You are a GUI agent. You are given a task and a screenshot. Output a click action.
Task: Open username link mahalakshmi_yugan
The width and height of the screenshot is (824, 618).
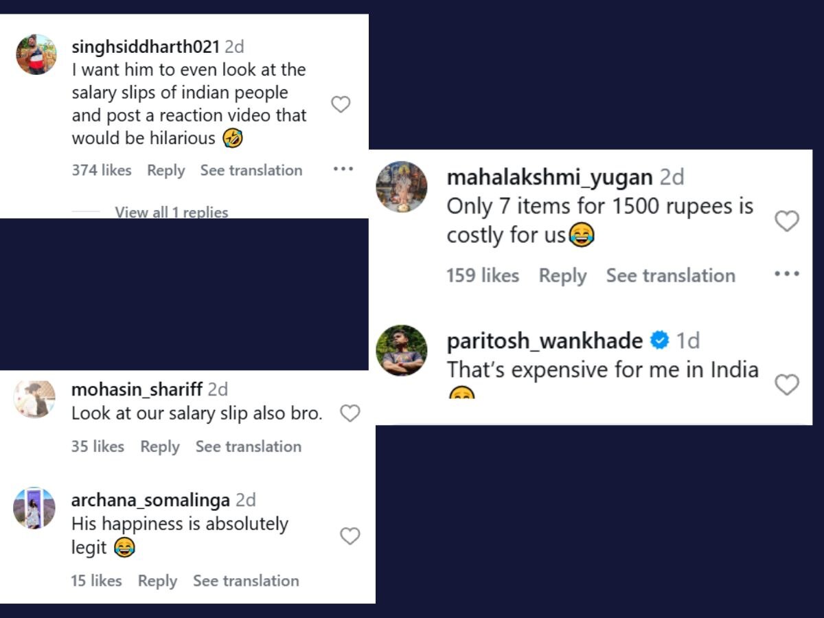pos(549,177)
